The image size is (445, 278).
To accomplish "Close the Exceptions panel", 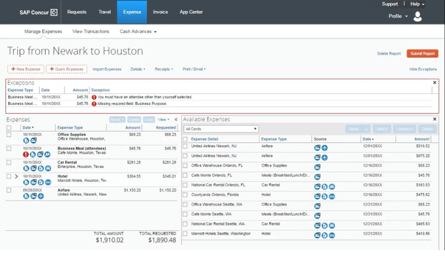I will [434, 83].
